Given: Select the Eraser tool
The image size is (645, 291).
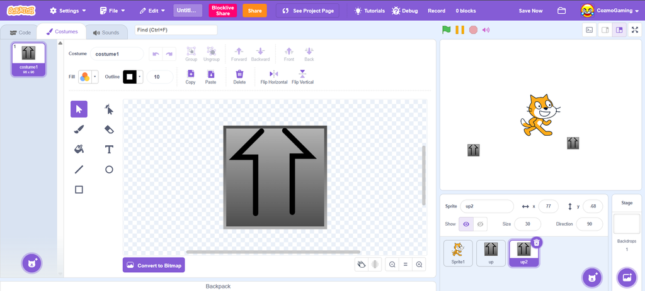Looking at the screenshot, I should [x=109, y=129].
